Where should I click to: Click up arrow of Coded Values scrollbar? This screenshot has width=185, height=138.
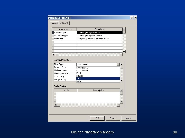click(121, 90)
